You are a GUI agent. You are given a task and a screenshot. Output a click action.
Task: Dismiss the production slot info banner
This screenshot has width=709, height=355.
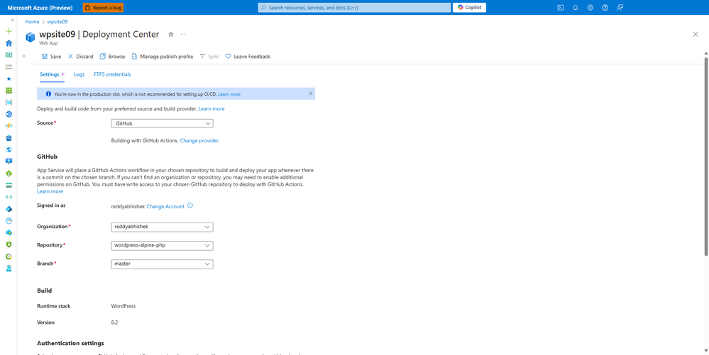point(311,94)
